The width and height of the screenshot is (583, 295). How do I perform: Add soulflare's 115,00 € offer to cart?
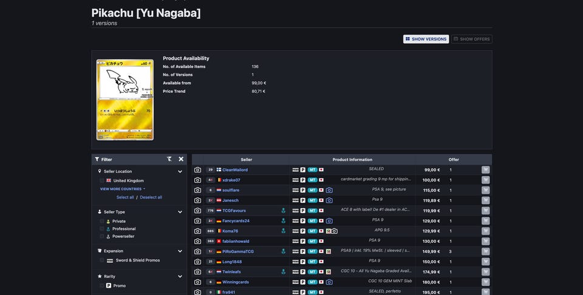(486, 190)
